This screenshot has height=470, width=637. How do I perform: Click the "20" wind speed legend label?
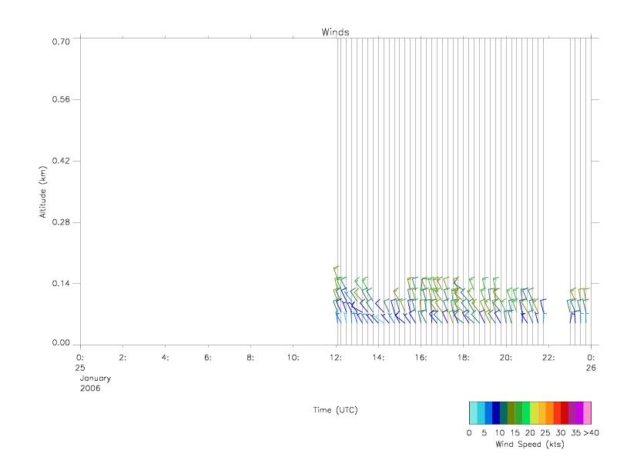click(x=530, y=432)
